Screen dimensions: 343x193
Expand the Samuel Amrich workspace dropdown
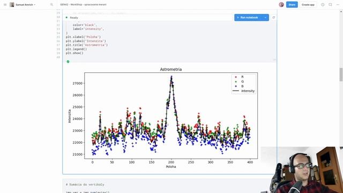click(34, 5)
